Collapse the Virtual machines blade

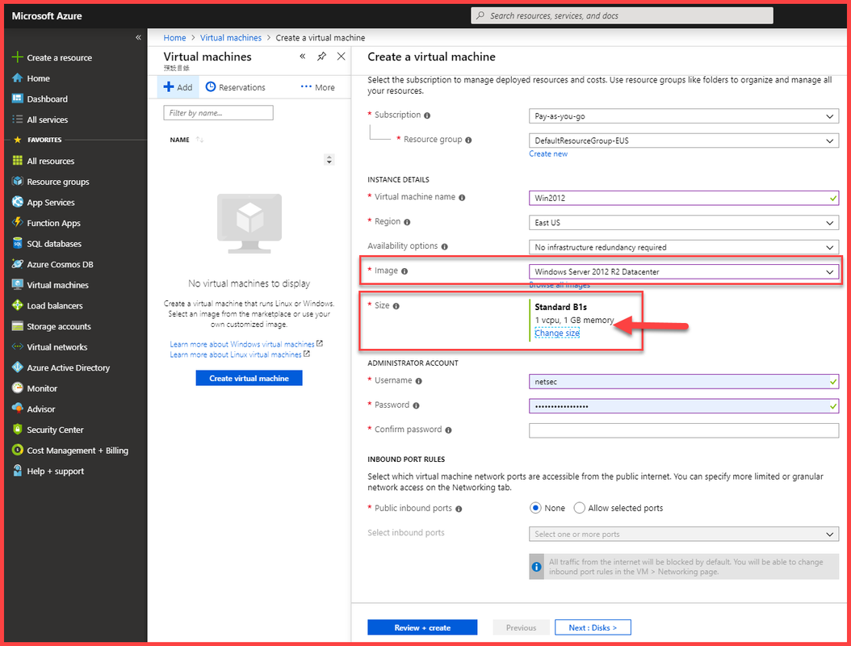[302, 57]
